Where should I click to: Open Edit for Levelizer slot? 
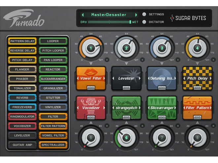127,88
